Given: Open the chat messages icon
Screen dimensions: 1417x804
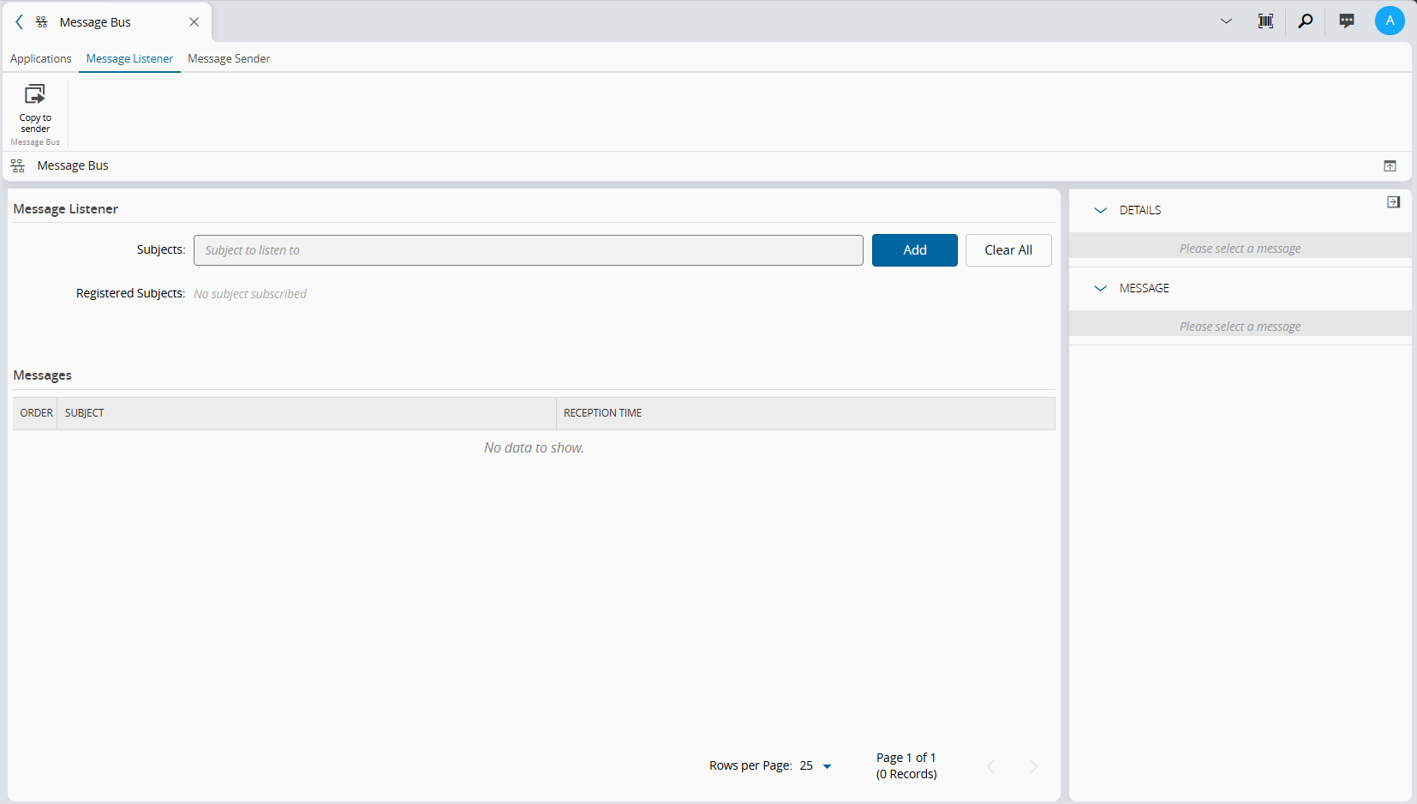Looking at the screenshot, I should (1347, 21).
